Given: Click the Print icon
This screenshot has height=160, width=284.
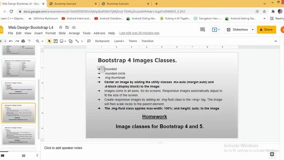Looking at the screenshot, I should click(23, 41).
